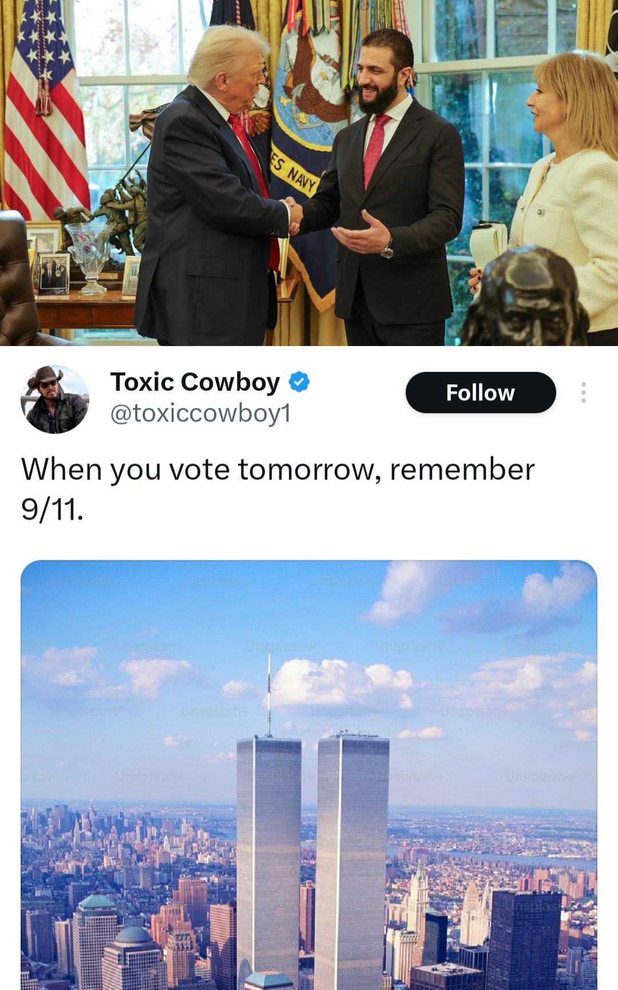Tap the blue verified checkmark badge
The image size is (618, 990).
pyautogui.click(x=299, y=382)
